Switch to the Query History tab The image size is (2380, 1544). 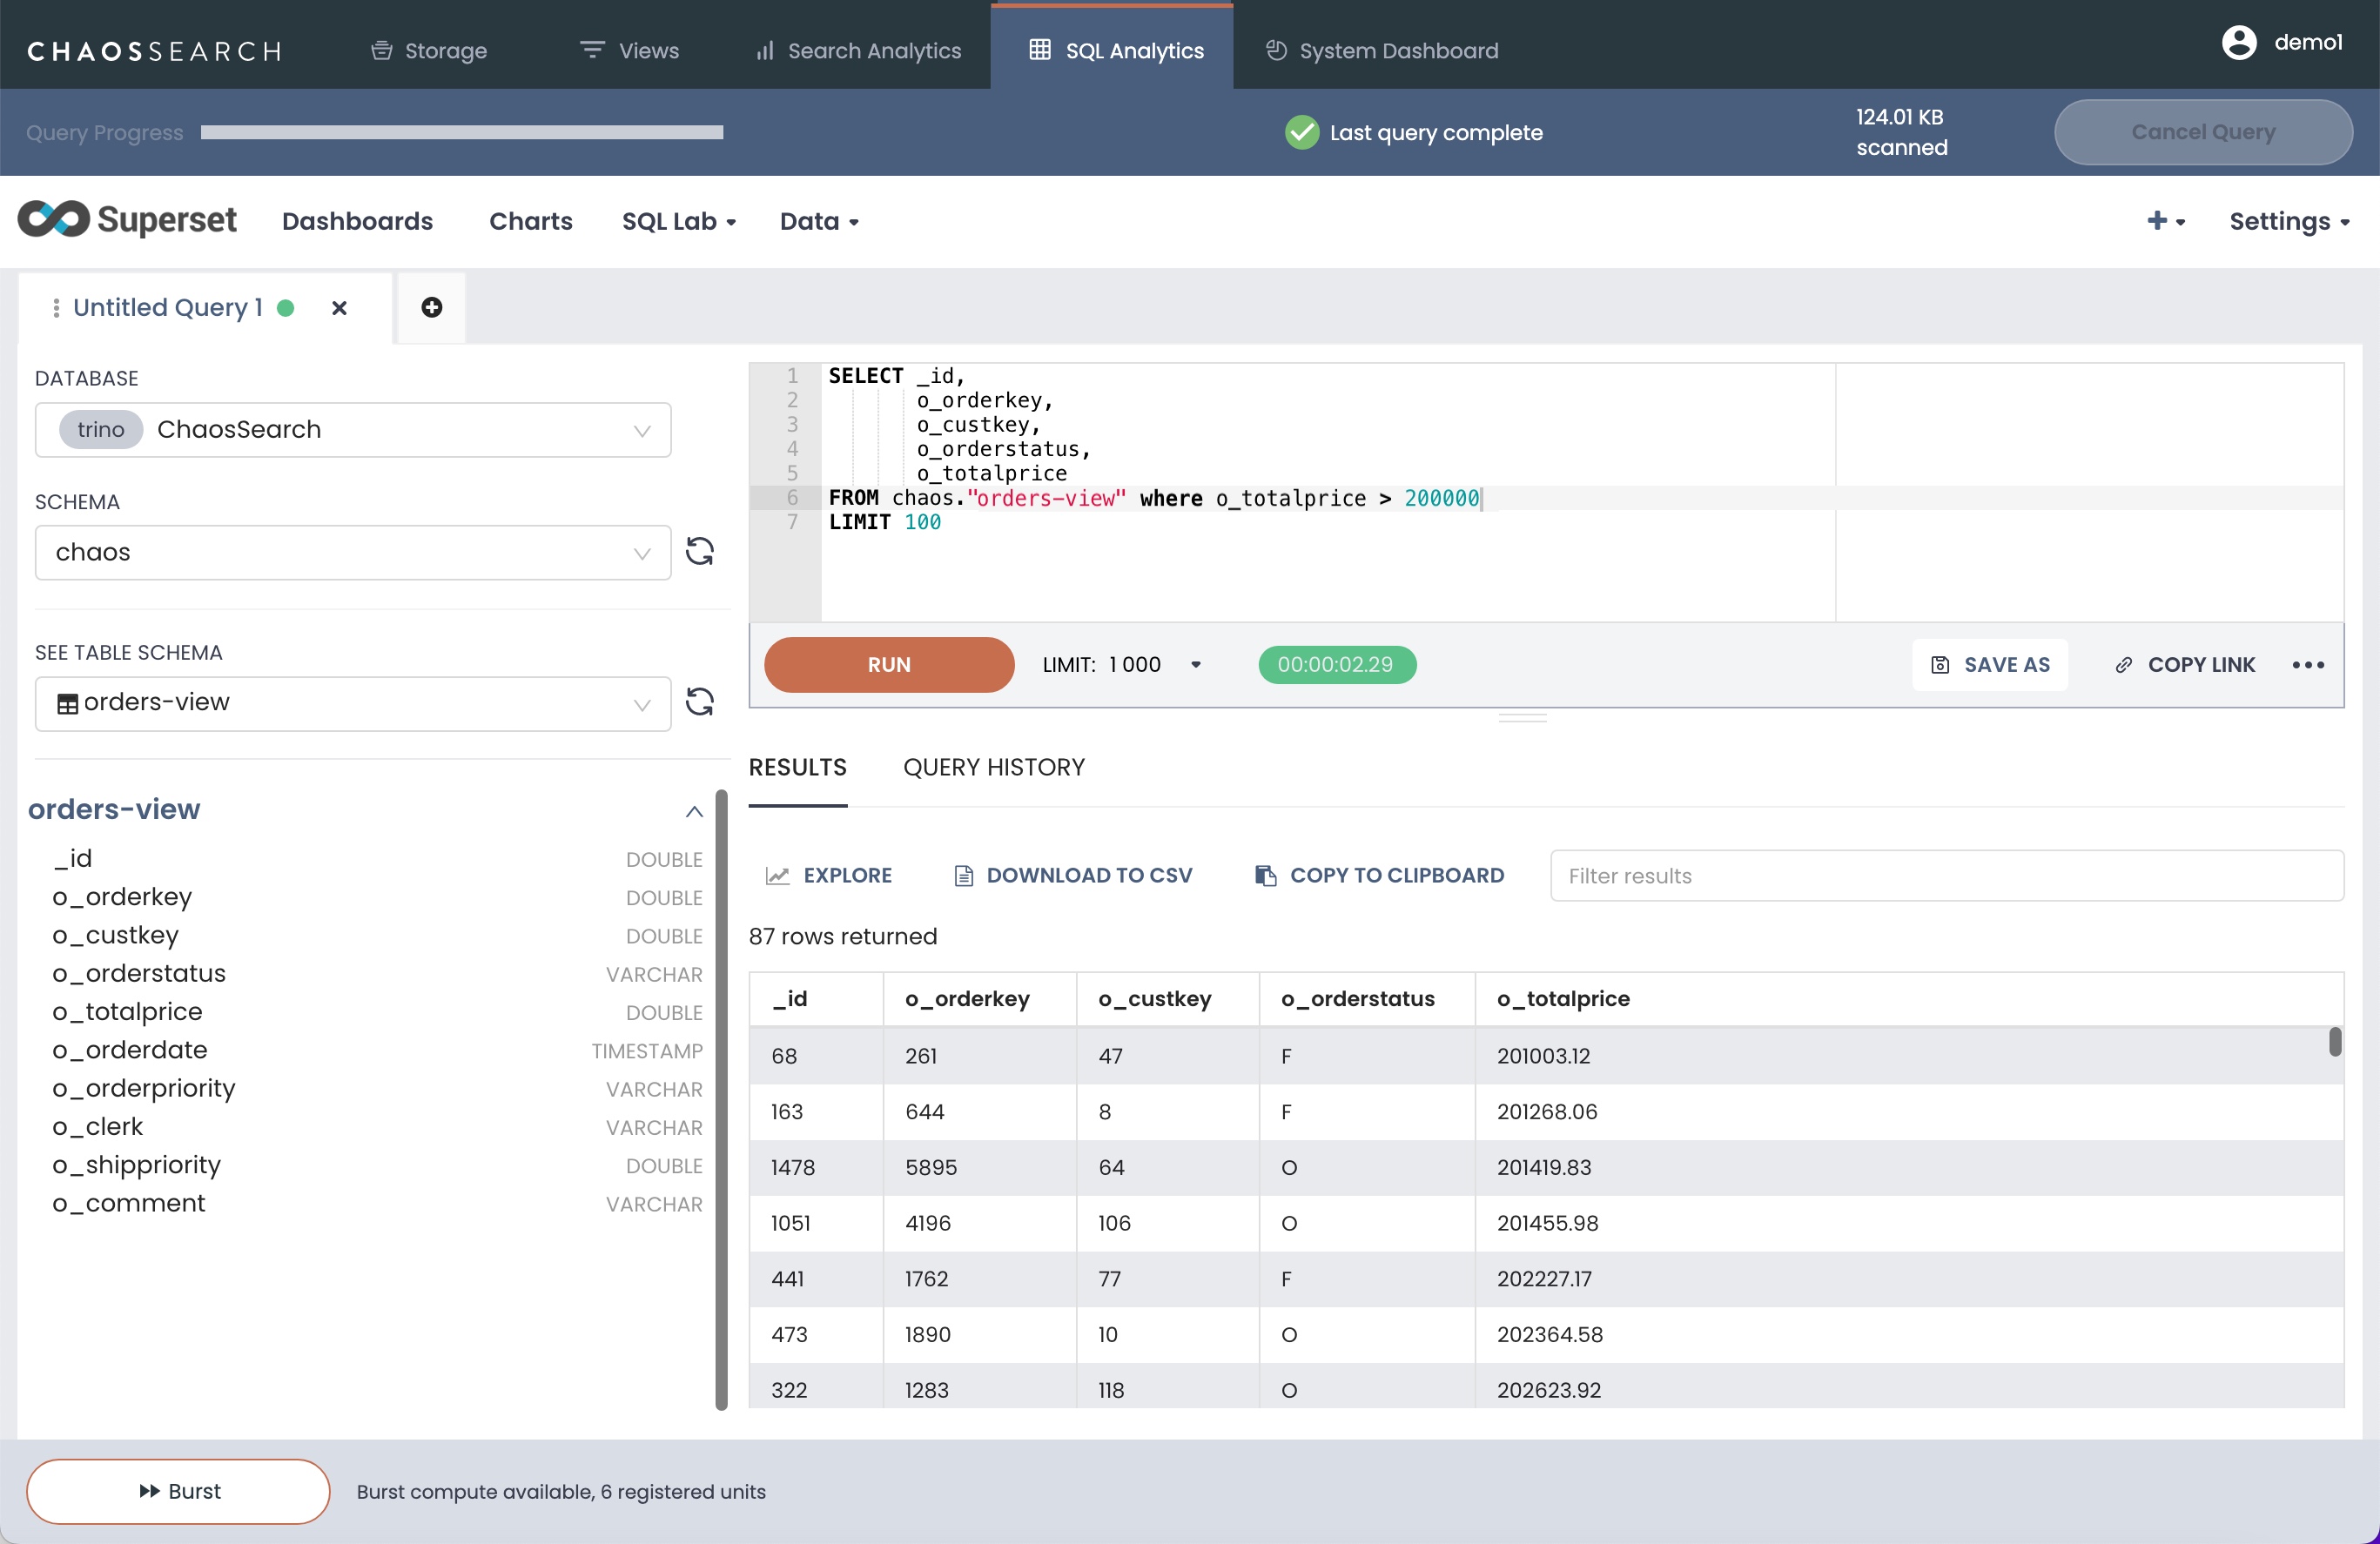tap(993, 767)
